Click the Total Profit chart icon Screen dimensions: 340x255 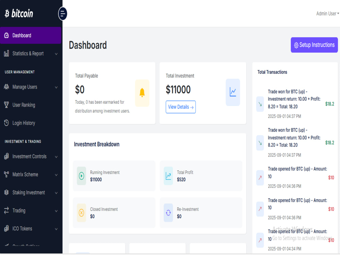coord(168,176)
